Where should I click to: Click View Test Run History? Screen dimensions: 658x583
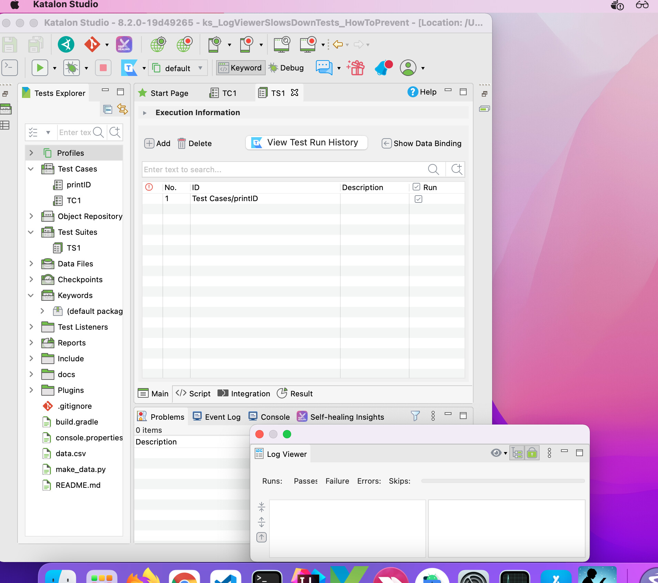tap(307, 142)
